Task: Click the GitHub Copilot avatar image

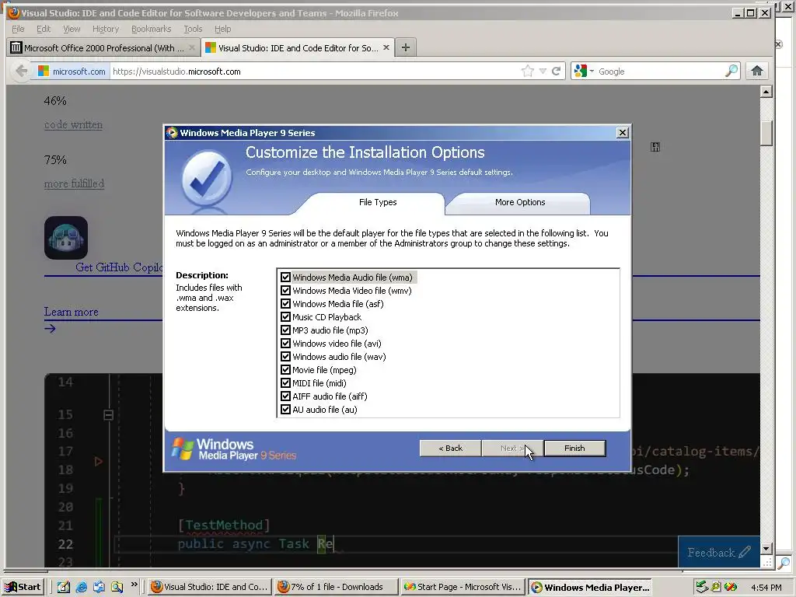Action: 66,238
